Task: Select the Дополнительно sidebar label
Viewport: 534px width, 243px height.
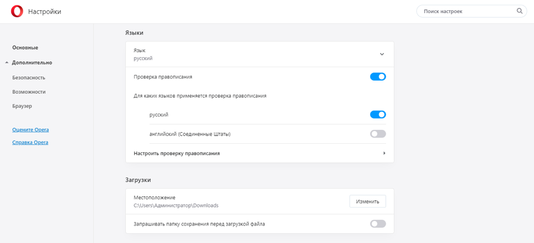Action: point(32,63)
